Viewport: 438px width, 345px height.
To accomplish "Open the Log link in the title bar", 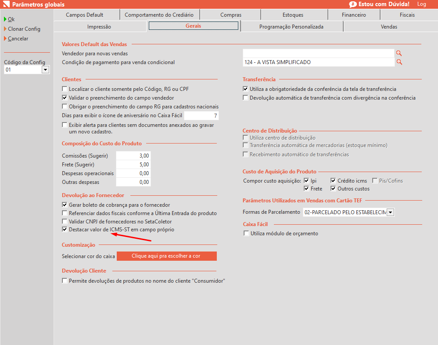I will pyautogui.click(x=421, y=4).
